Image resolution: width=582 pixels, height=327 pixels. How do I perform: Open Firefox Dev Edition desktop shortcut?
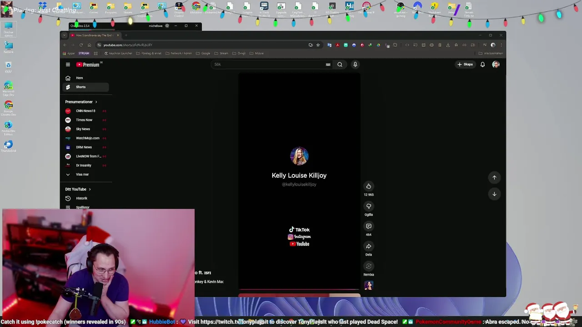[8, 128]
